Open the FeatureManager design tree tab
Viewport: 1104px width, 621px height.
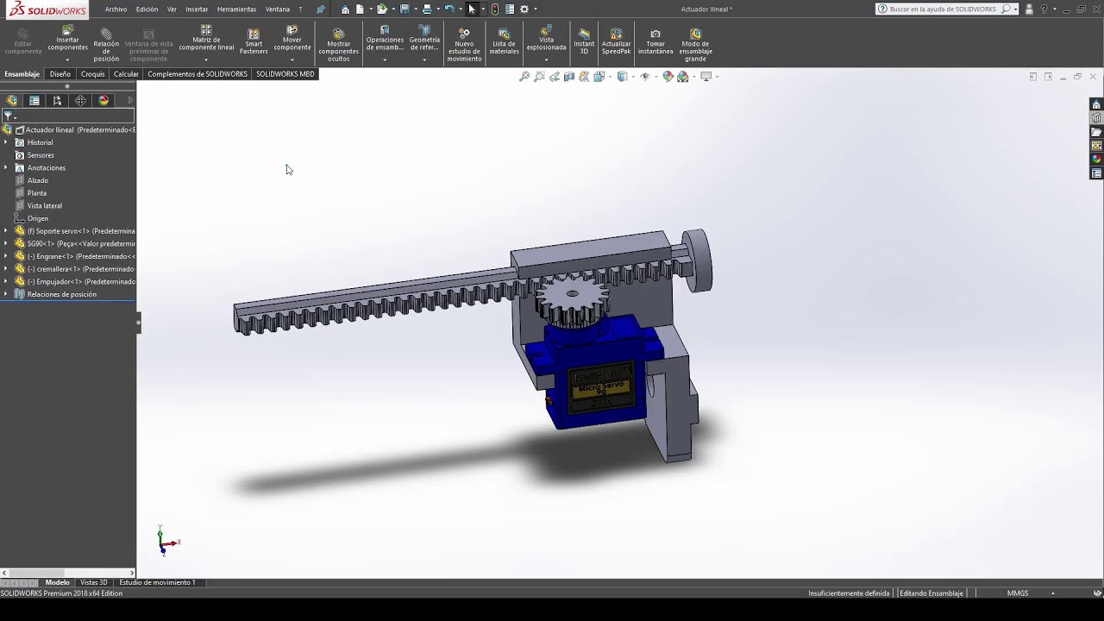click(12, 101)
